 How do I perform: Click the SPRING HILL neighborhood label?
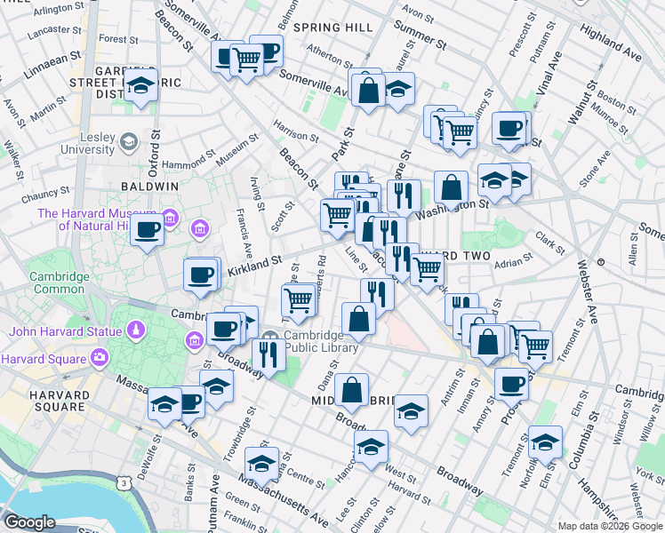point(333,28)
